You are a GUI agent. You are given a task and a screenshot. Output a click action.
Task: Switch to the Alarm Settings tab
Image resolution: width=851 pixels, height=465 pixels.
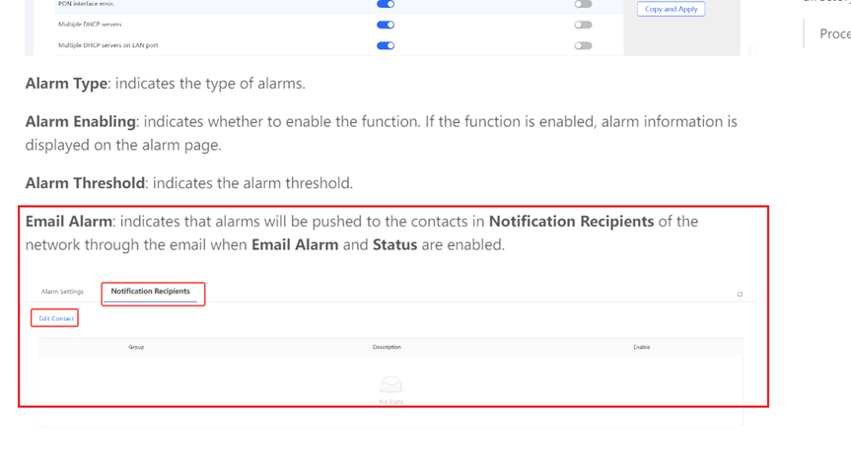pos(62,292)
